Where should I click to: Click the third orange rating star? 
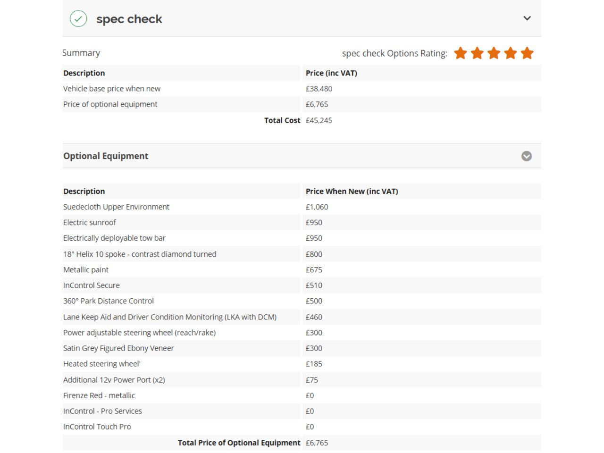[x=494, y=53]
